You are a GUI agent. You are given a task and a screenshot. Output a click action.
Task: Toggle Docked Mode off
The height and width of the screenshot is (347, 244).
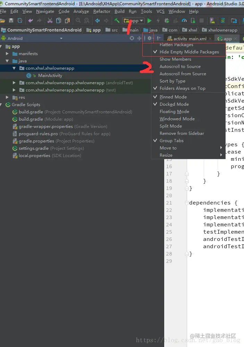(188, 104)
